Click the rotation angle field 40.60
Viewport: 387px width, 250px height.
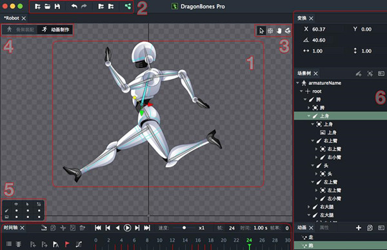click(x=319, y=40)
